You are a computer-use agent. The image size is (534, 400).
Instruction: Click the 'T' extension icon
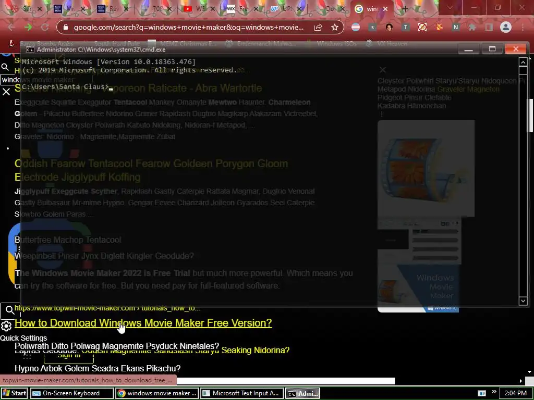[405, 28]
